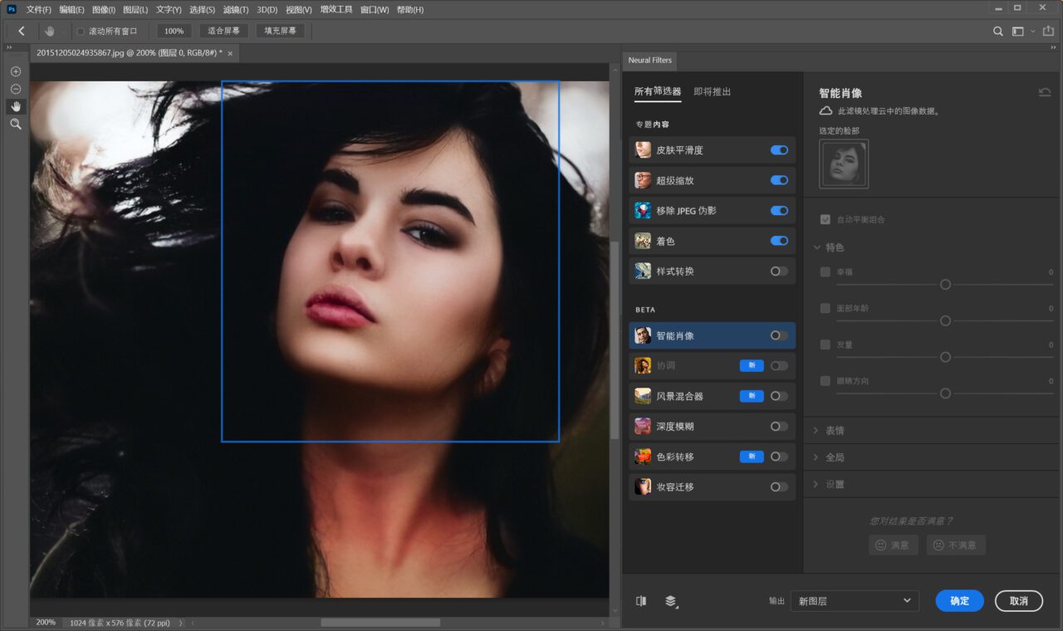
Task: Open the 滤镜(T) menu
Action: (236, 10)
